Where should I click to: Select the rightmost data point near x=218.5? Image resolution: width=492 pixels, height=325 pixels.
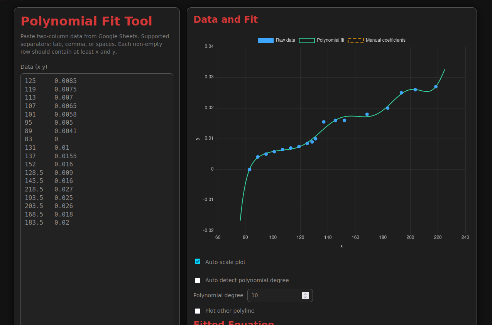[436, 87]
